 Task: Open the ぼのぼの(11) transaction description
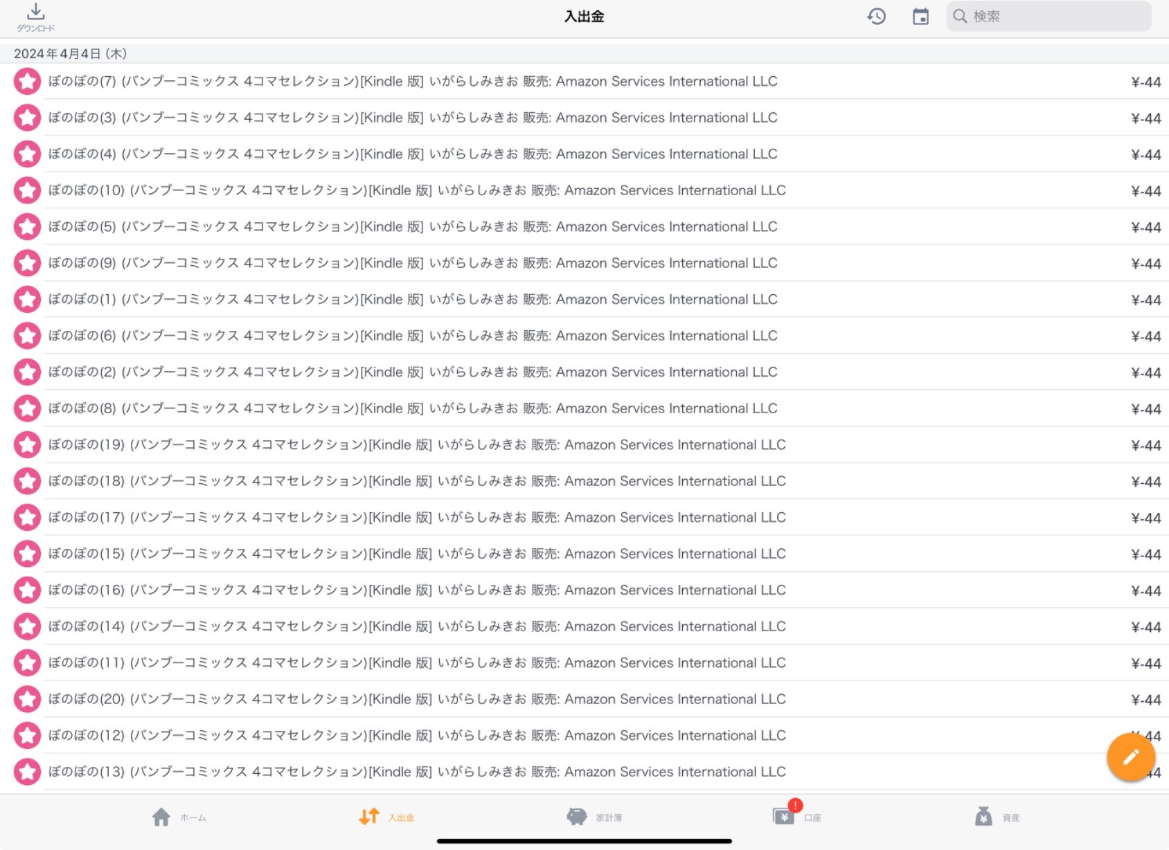(417, 663)
